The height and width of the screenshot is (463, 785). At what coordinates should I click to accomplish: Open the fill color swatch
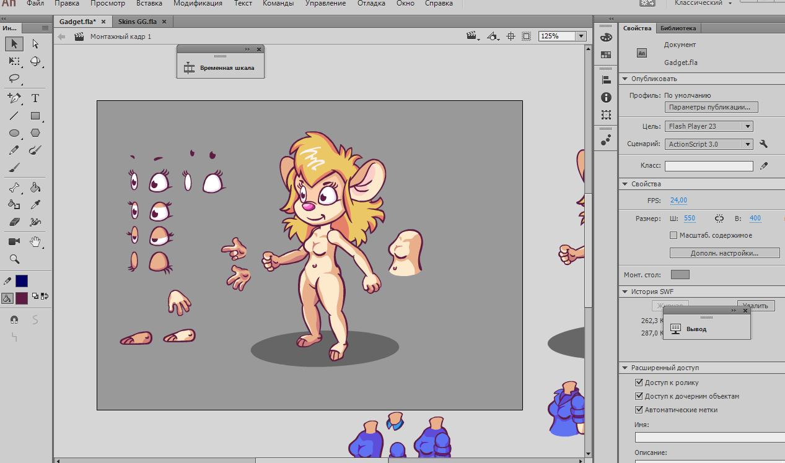pyautogui.click(x=22, y=298)
